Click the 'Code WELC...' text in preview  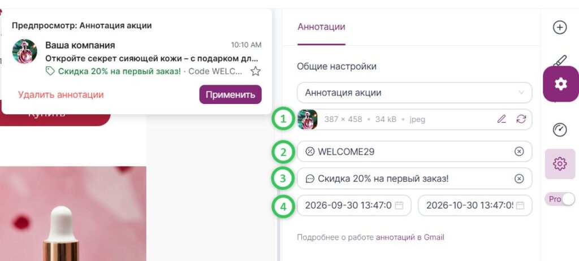click(215, 71)
